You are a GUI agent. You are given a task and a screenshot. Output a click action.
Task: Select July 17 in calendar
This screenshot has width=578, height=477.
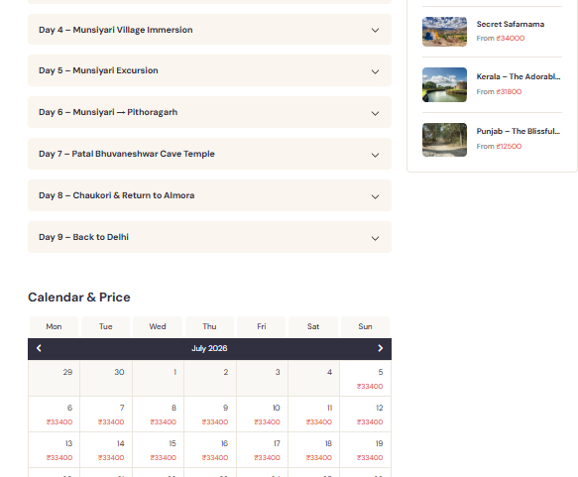[x=262, y=450]
